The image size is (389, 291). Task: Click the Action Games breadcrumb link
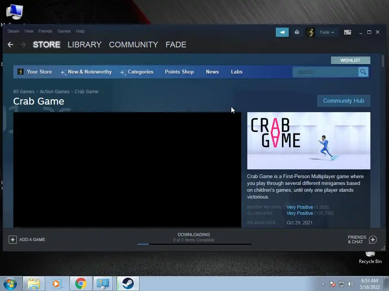(55, 92)
